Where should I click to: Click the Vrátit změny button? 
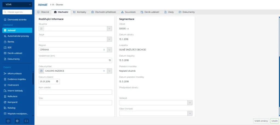(261, 121)
